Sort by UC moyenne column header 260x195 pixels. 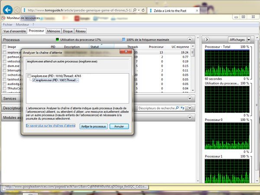pyautogui.click(x=180, y=47)
